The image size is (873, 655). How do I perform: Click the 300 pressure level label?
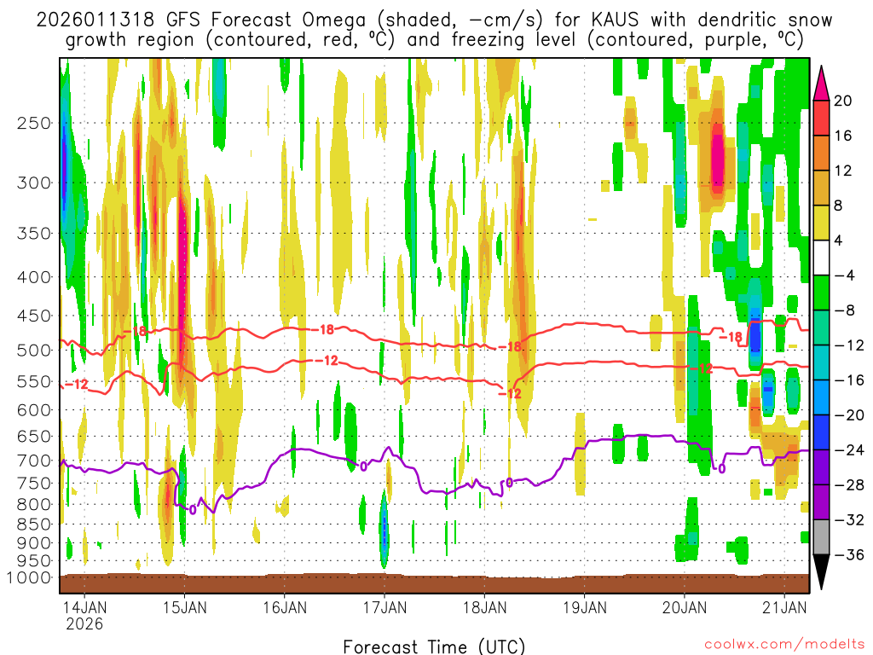tap(34, 183)
